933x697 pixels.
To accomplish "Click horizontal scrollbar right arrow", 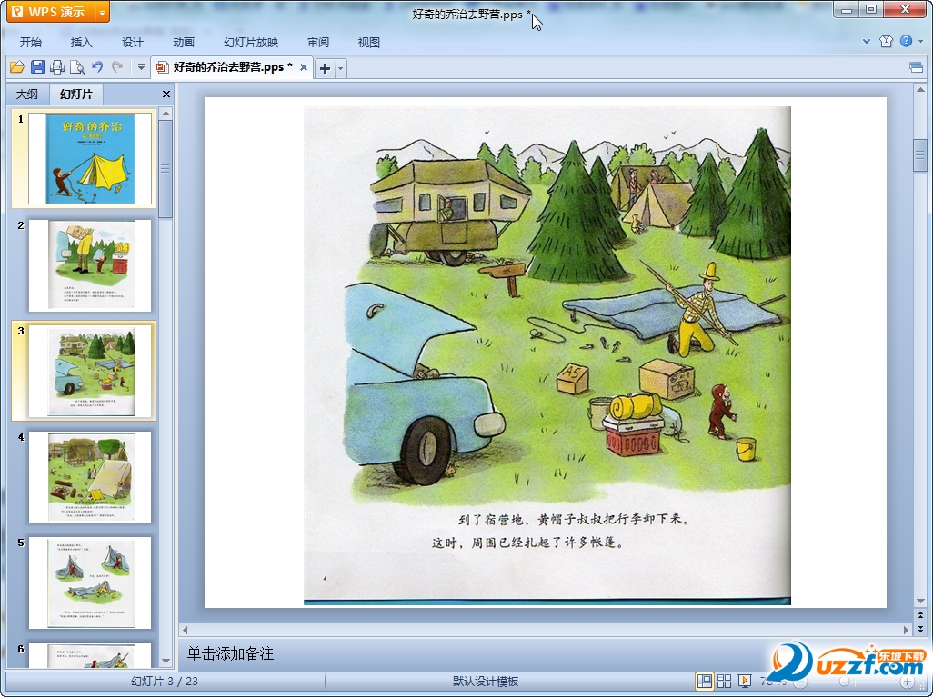I will [x=907, y=629].
